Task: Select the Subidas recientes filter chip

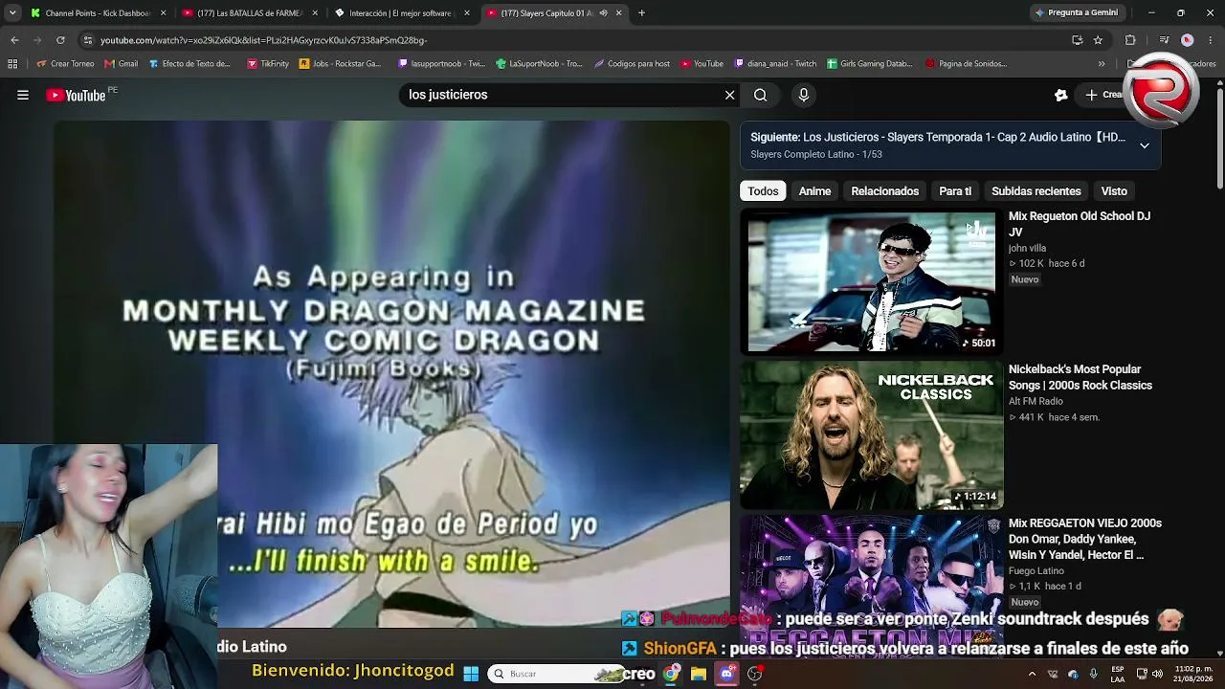Action: tap(1036, 191)
